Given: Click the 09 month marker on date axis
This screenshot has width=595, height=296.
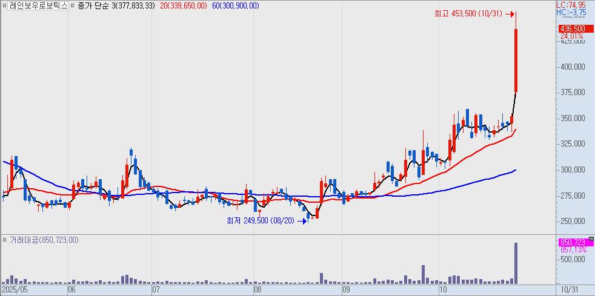Looking at the screenshot, I should tap(346, 289).
